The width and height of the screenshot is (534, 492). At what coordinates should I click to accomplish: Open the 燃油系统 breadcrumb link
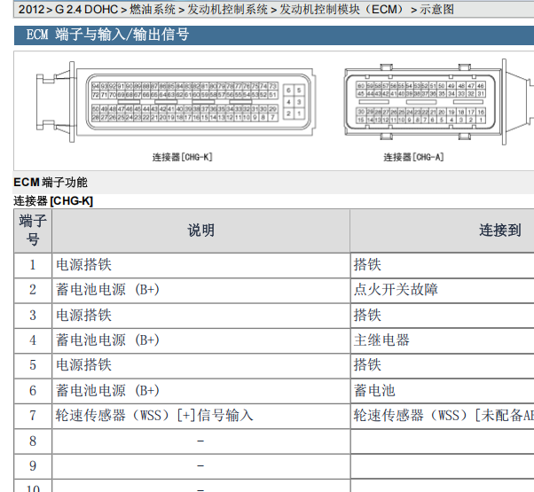[x=153, y=9]
